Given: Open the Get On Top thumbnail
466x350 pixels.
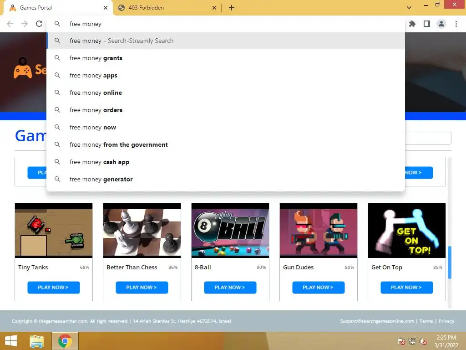Looking at the screenshot, I should (407, 230).
